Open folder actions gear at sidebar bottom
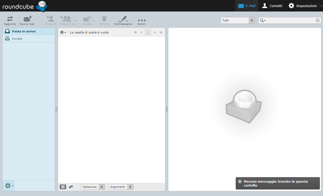The width and height of the screenshot is (323, 196). (9, 186)
